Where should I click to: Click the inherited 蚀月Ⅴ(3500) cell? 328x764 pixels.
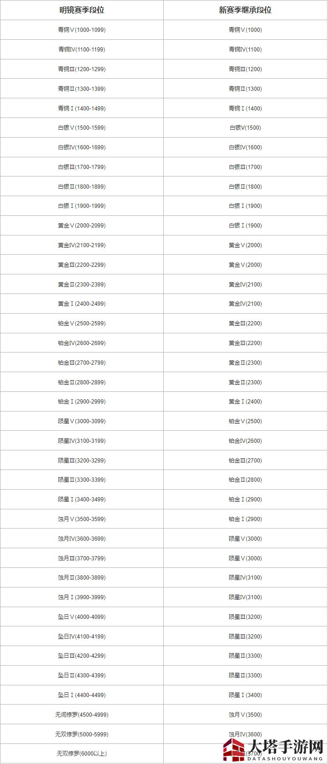(x=245, y=714)
